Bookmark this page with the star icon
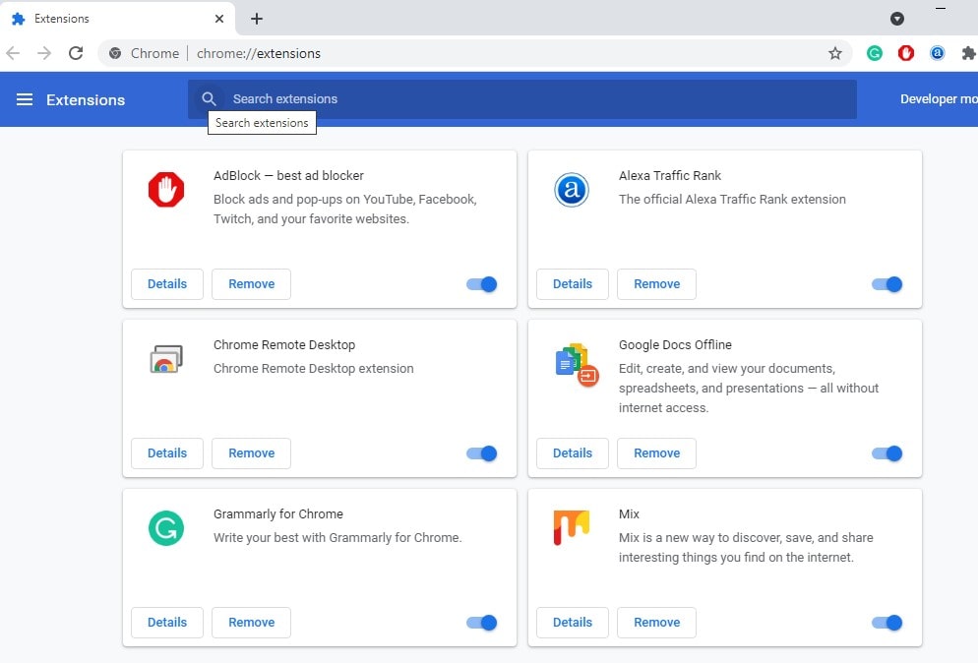The image size is (978, 663). (x=835, y=53)
